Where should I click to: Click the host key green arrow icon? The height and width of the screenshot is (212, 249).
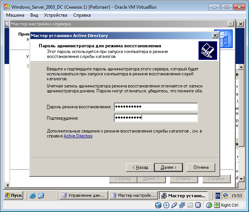pyautogui.click(x=217, y=205)
